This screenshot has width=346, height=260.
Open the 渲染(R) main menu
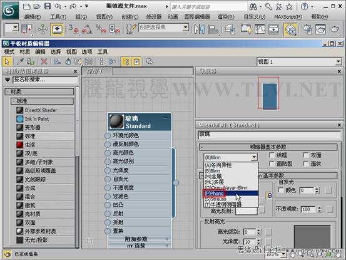point(225,17)
